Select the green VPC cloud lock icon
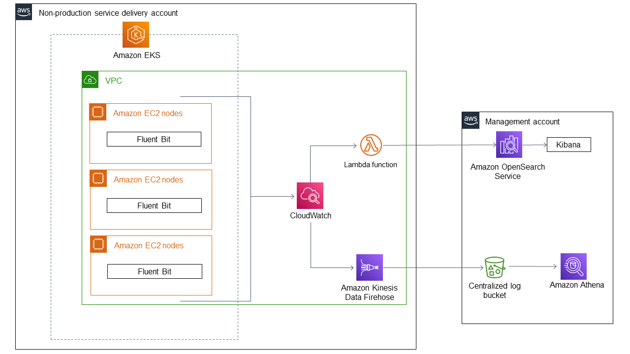Screen dimensions: 630x354 (x=90, y=80)
